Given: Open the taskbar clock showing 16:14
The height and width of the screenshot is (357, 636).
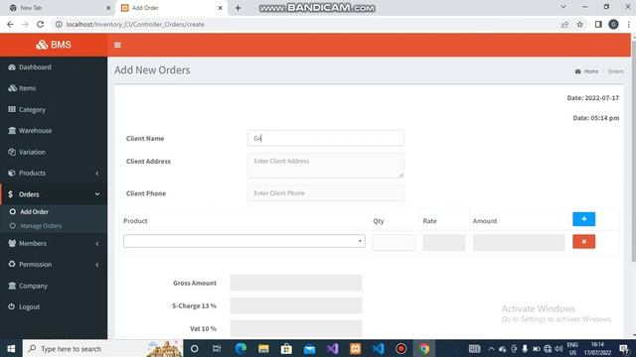Looking at the screenshot, I should tap(597, 348).
